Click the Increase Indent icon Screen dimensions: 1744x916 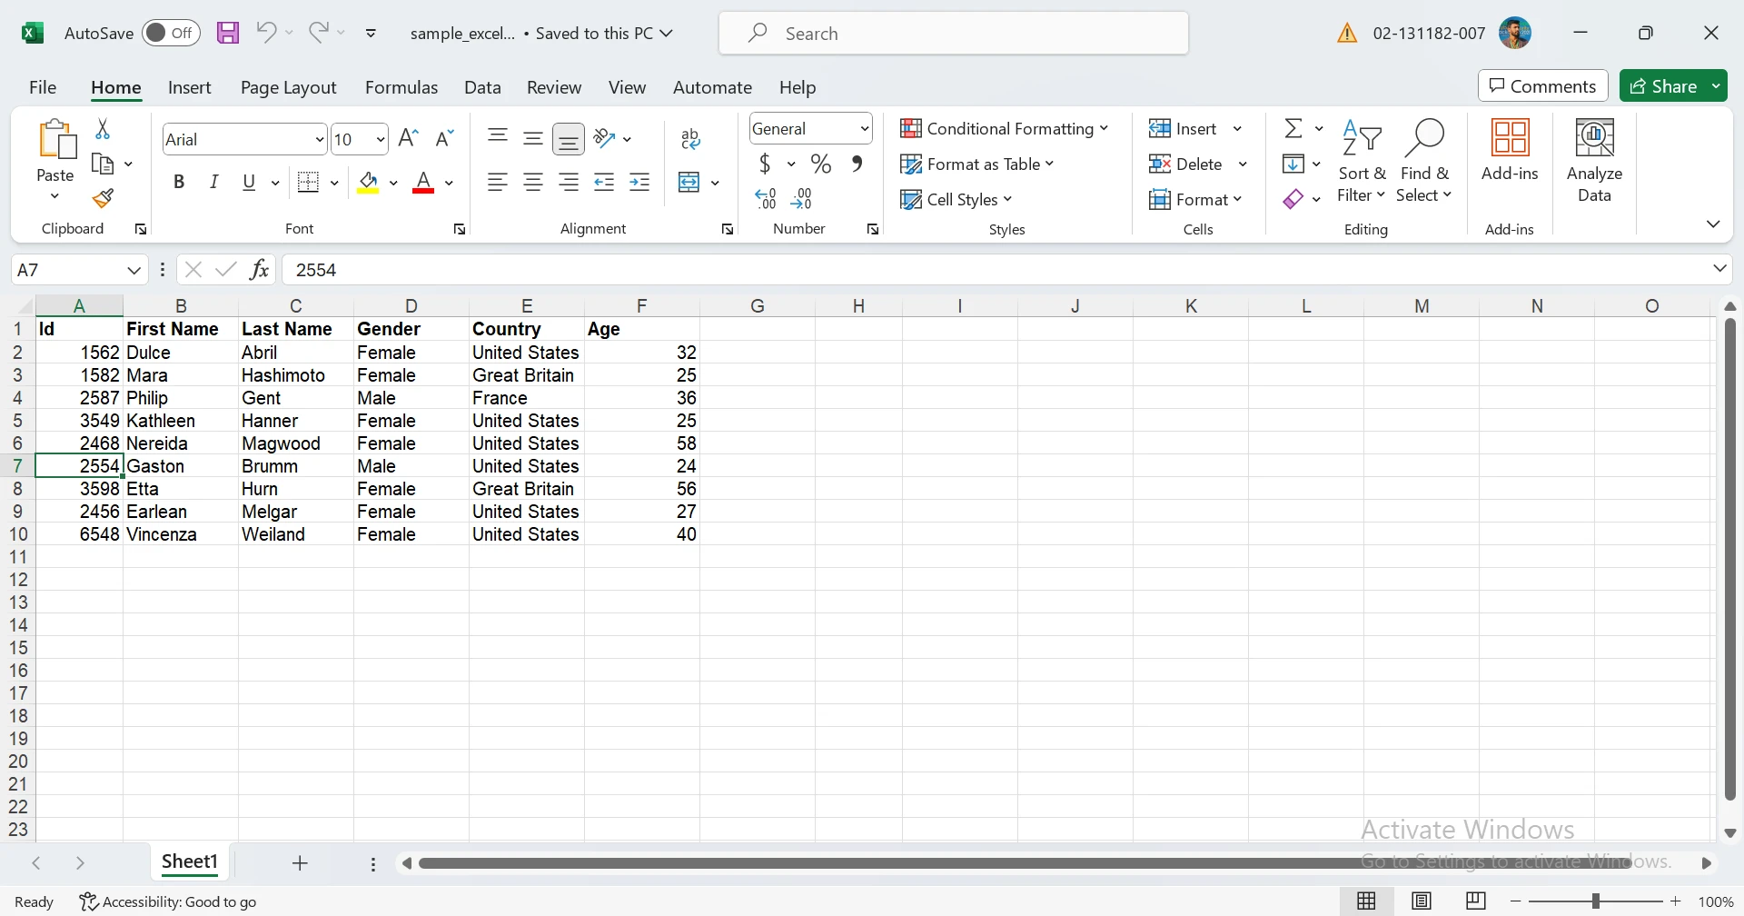(x=639, y=183)
